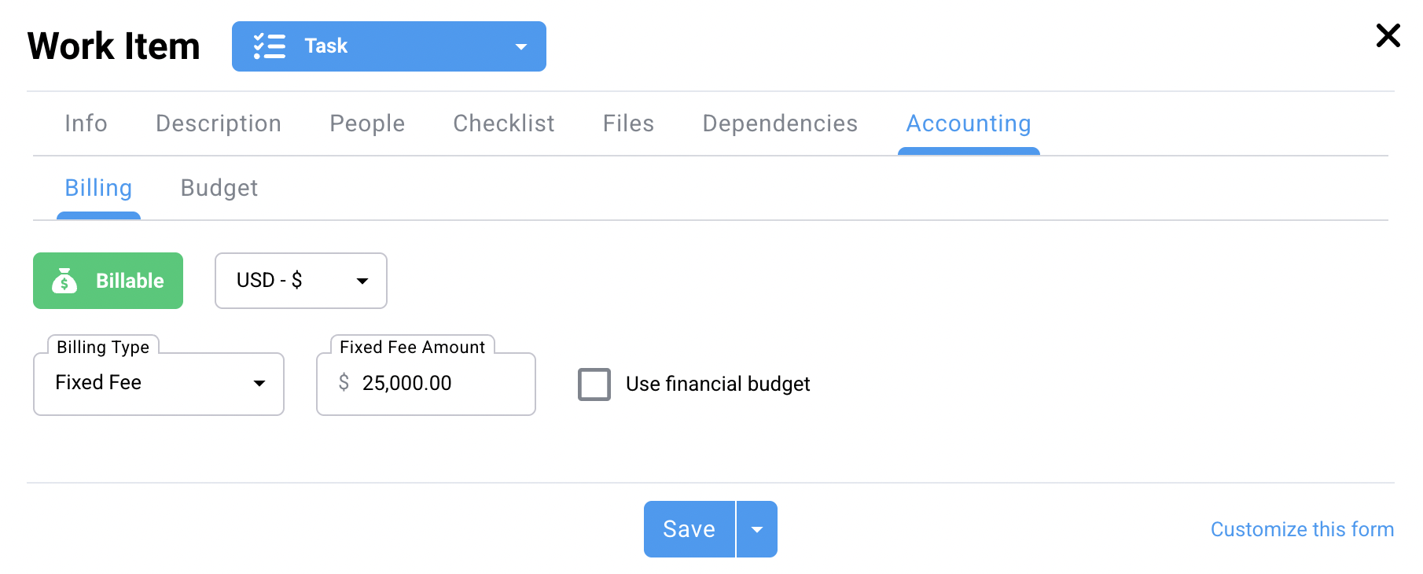Screen dimensions: 1423x574
Task: Go to the People tab
Action: click(x=367, y=123)
